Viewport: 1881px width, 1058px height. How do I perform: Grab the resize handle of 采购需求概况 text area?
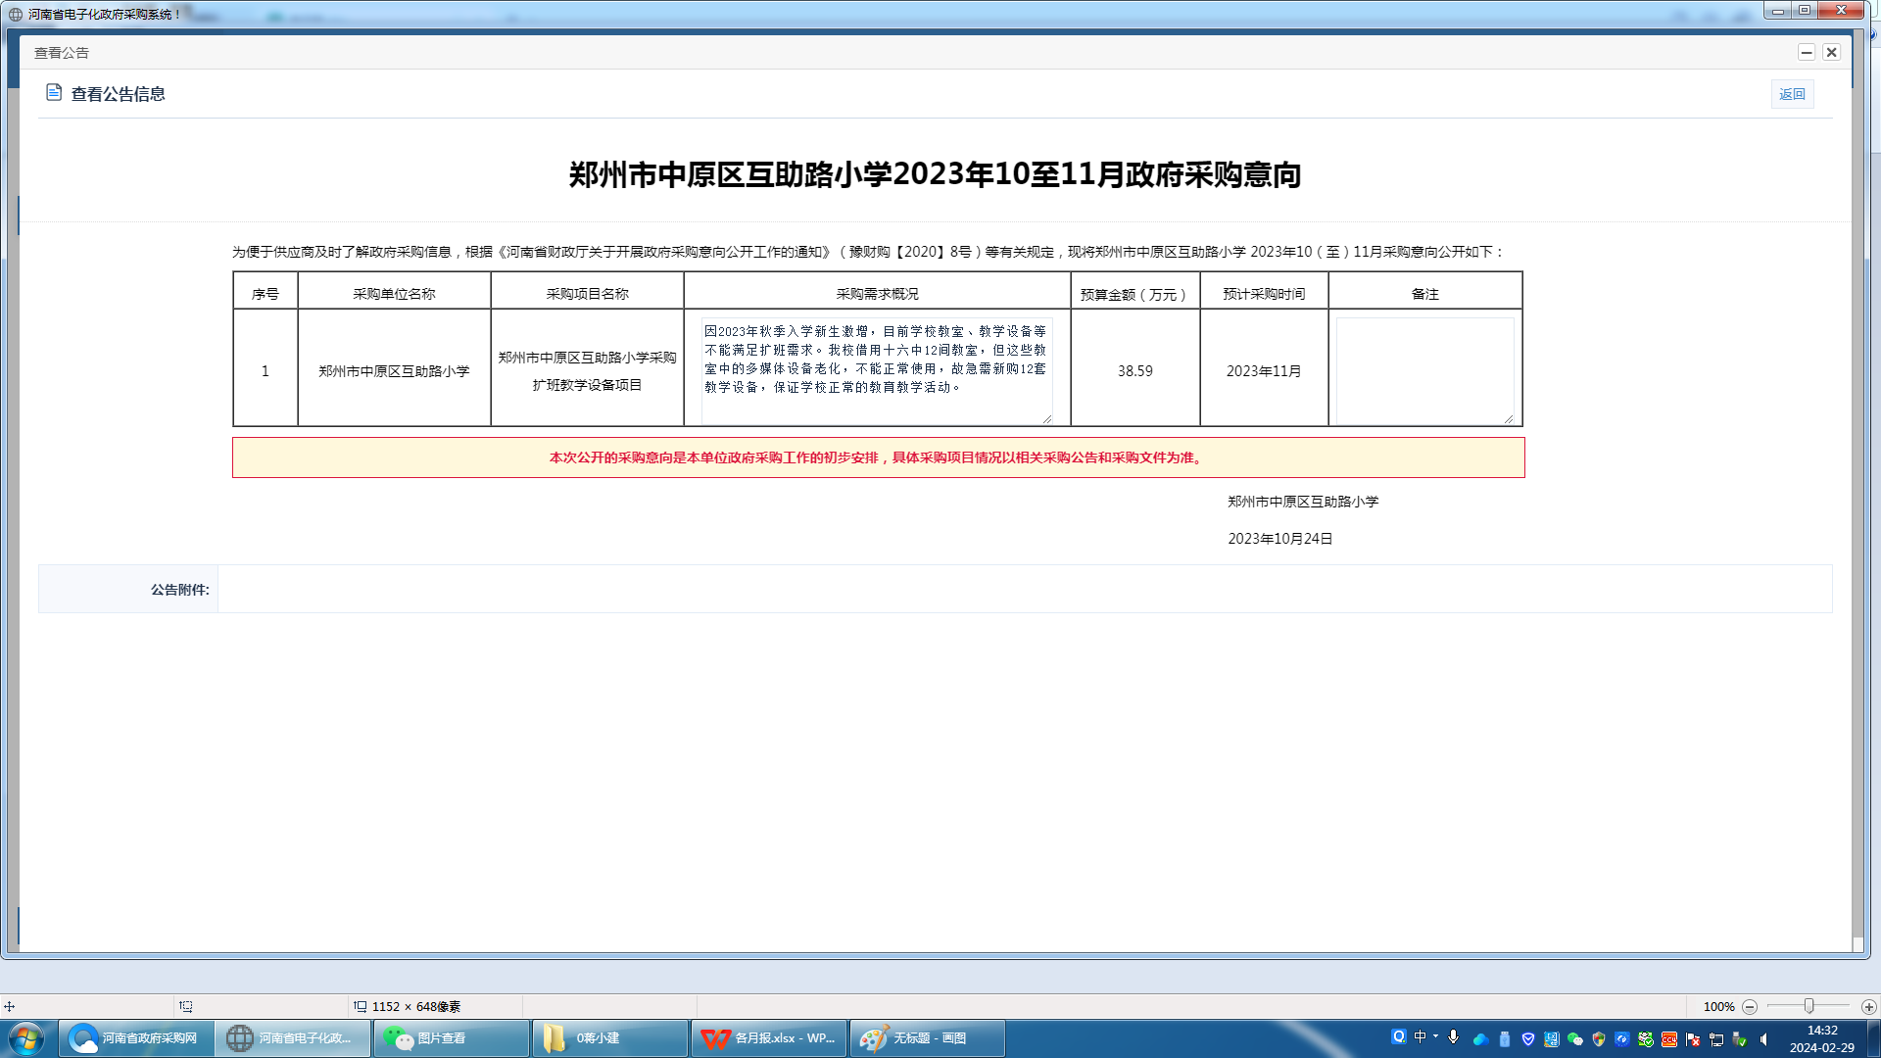(1047, 418)
